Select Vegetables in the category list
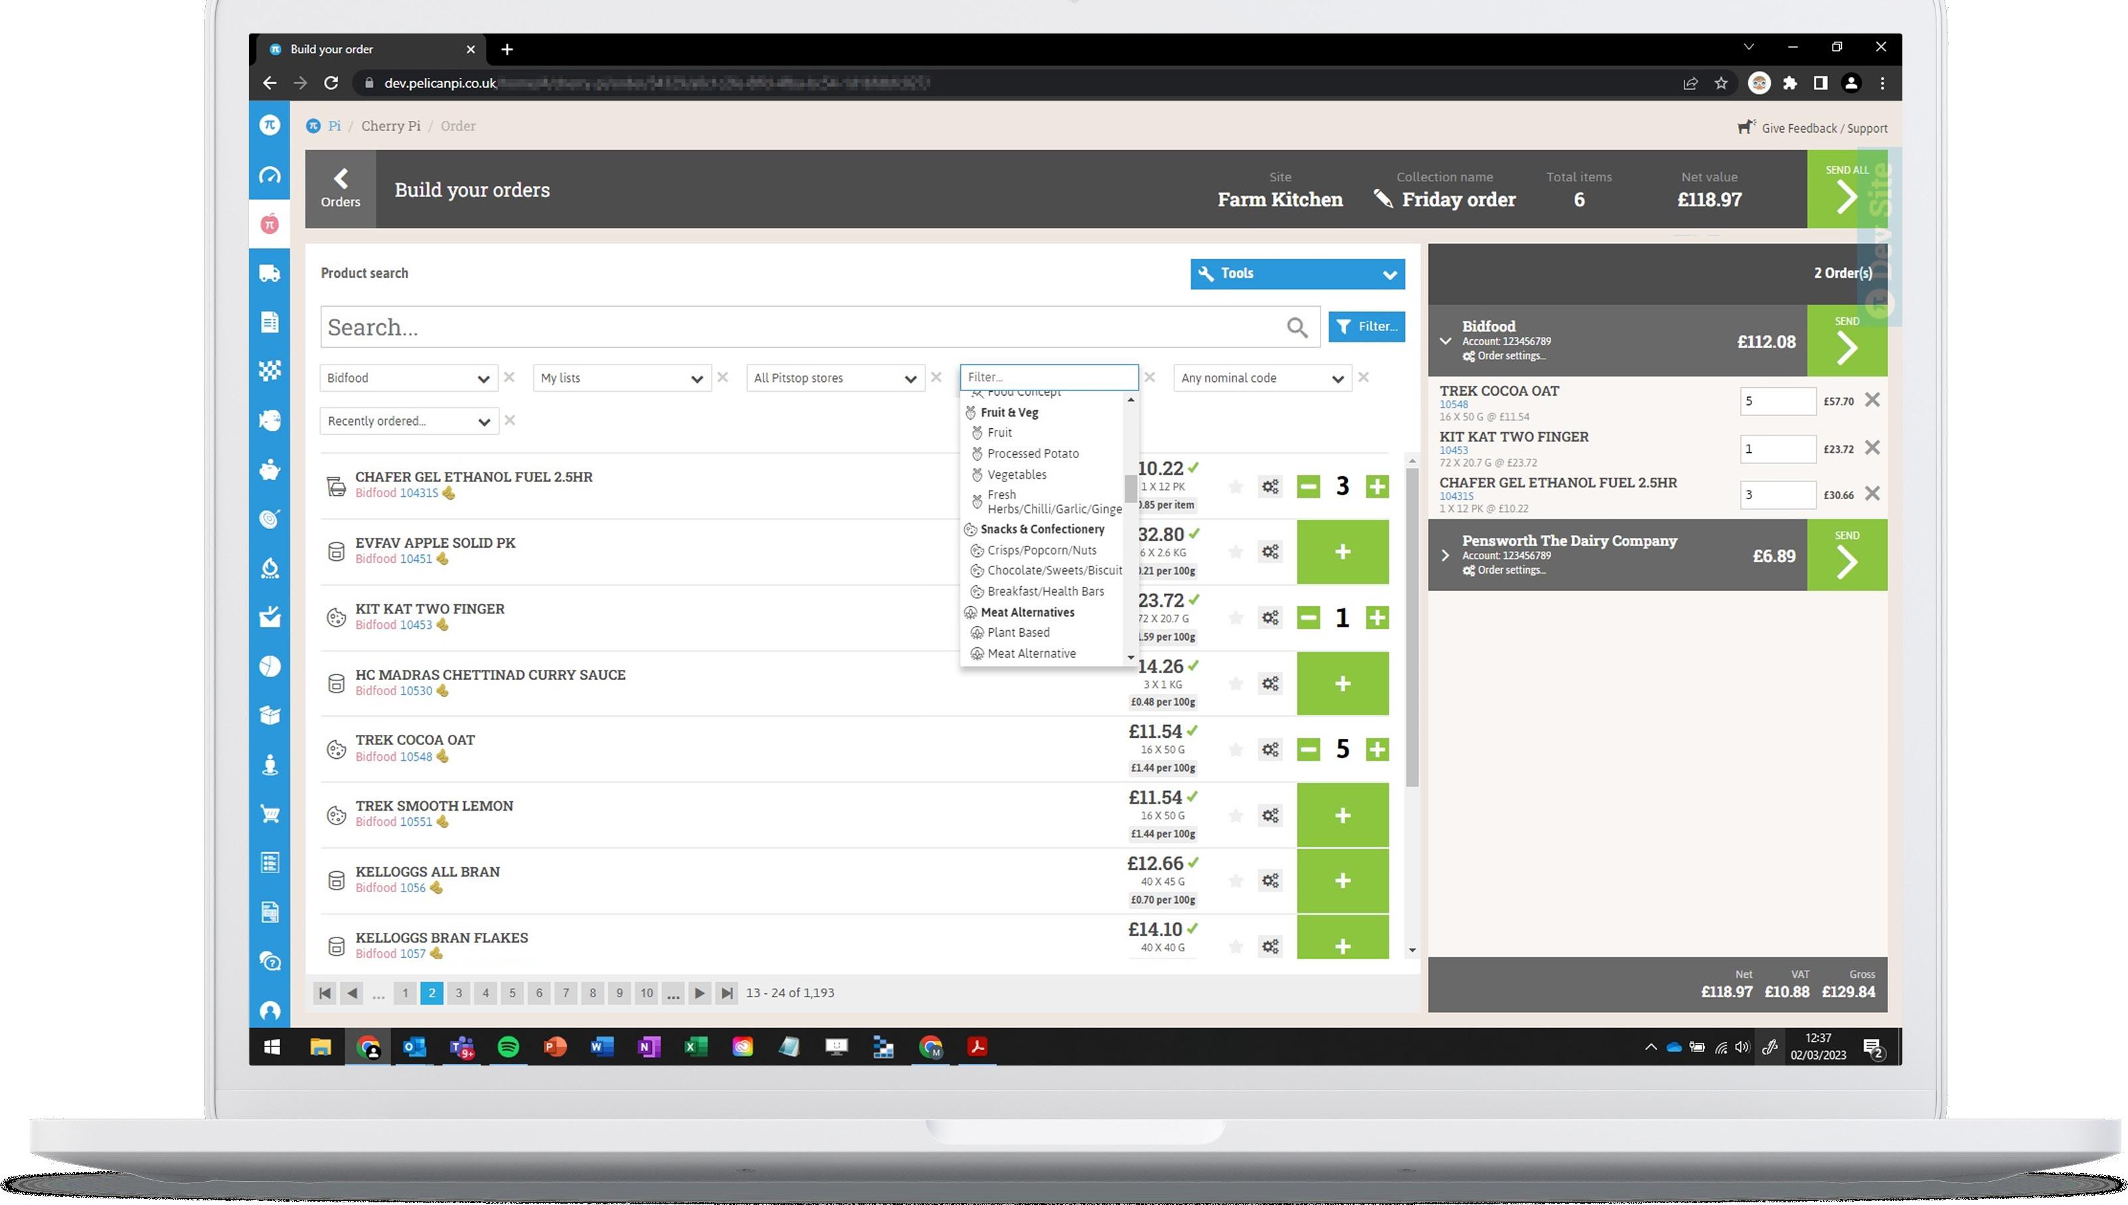2128x1205 pixels. pyautogui.click(x=1017, y=475)
